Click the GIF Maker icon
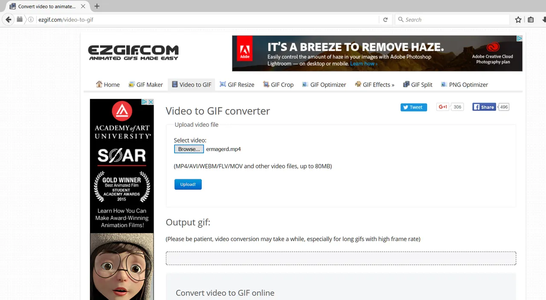The height and width of the screenshot is (300, 546). pos(132,84)
